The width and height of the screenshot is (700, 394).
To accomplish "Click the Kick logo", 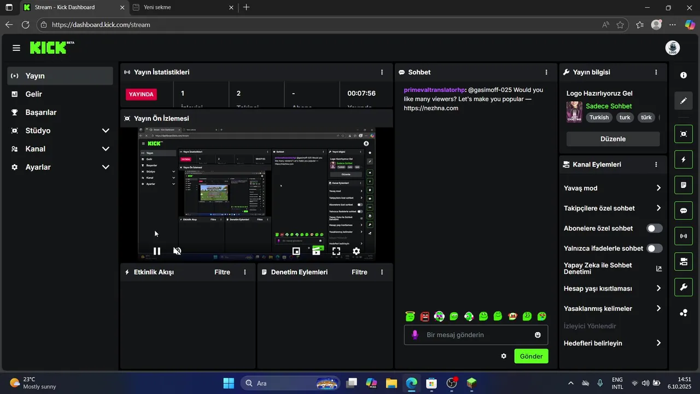I will pyautogui.click(x=52, y=48).
